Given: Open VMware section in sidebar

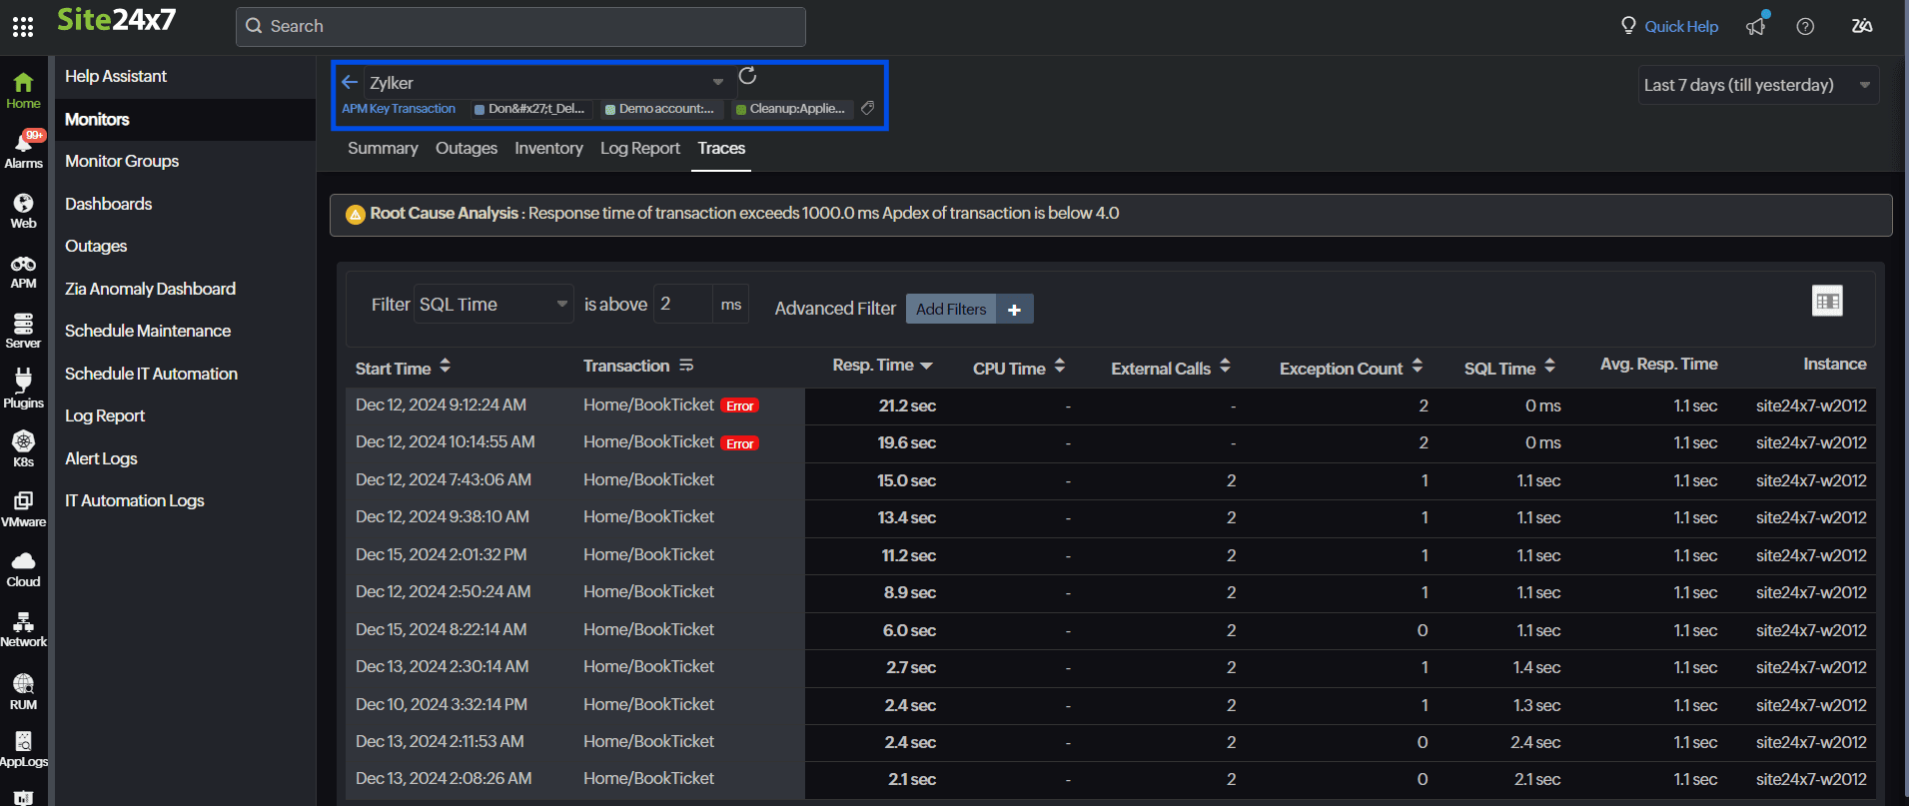Looking at the screenshot, I should point(23,509).
